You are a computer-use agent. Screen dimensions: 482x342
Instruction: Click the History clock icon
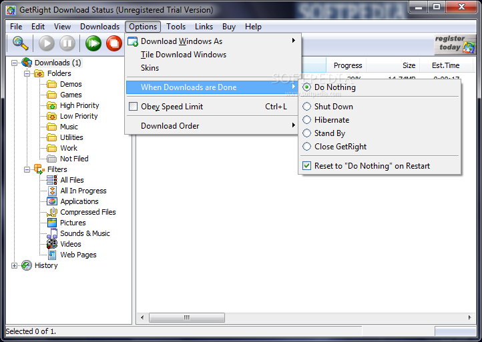click(27, 265)
